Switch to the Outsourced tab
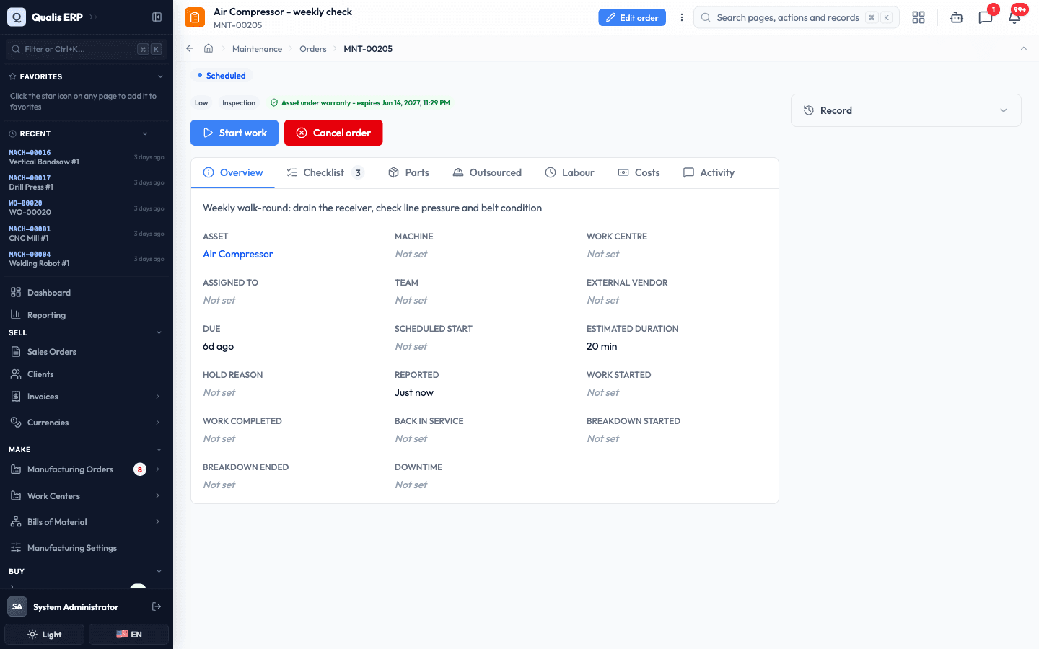 pyautogui.click(x=487, y=172)
